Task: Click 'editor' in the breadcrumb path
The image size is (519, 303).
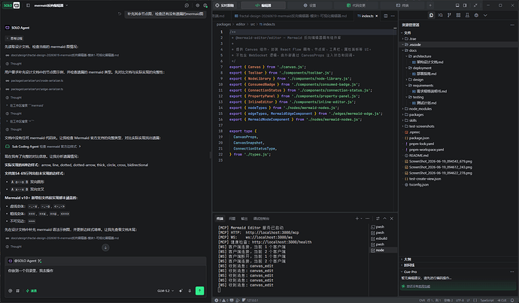Action: [x=241, y=24]
